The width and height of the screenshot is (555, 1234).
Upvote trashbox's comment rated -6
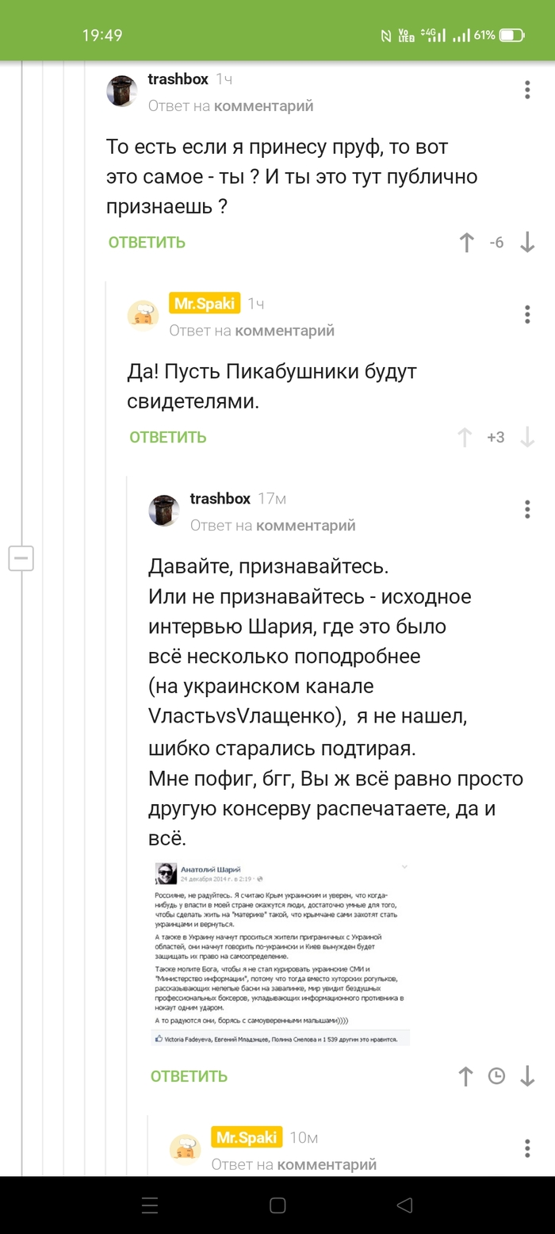pos(466,243)
